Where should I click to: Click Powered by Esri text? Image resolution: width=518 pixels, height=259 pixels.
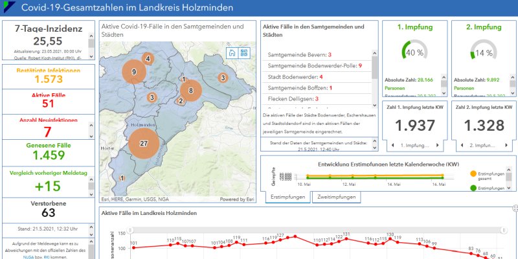point(237,199)
